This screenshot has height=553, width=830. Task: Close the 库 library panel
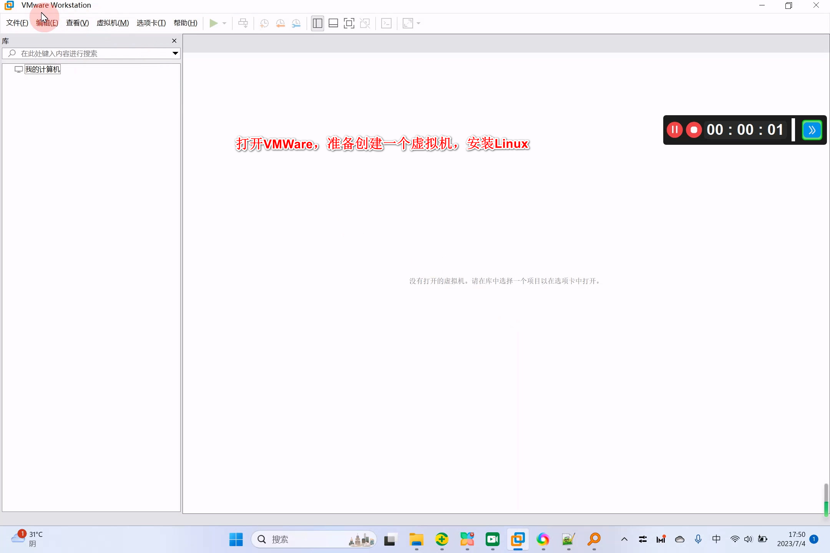[x=174, y=41]
